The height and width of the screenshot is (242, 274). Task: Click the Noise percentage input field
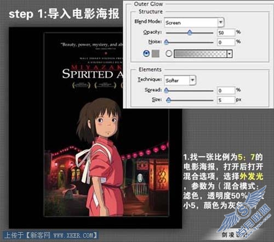click(226, 42)
